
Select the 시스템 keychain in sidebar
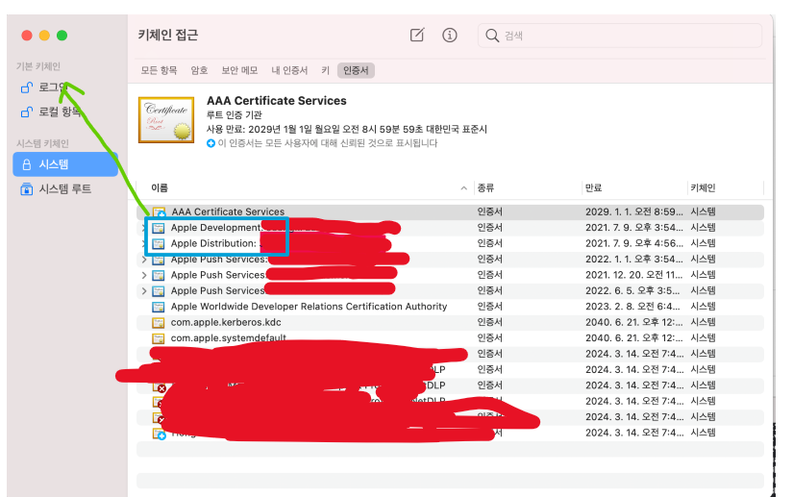[65, 164]
